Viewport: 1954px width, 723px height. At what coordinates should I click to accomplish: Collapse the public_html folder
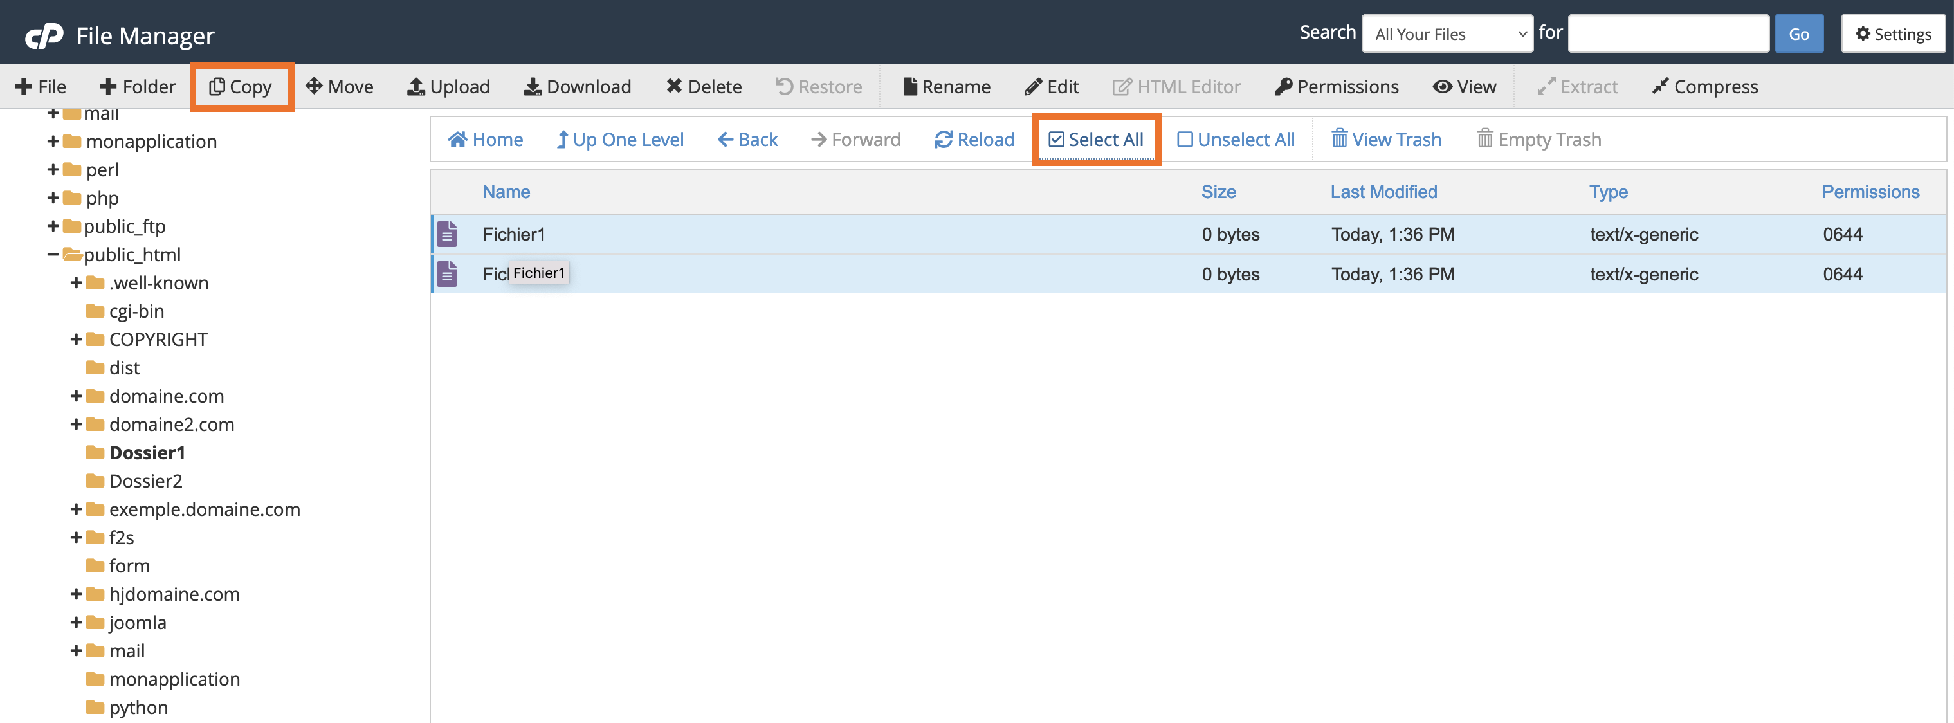(53, 254)
